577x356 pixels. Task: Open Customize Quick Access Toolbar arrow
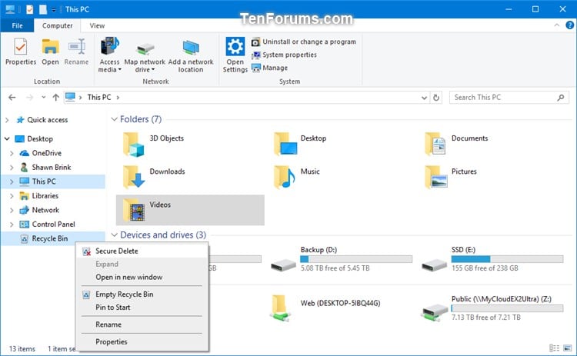(54, 10)
